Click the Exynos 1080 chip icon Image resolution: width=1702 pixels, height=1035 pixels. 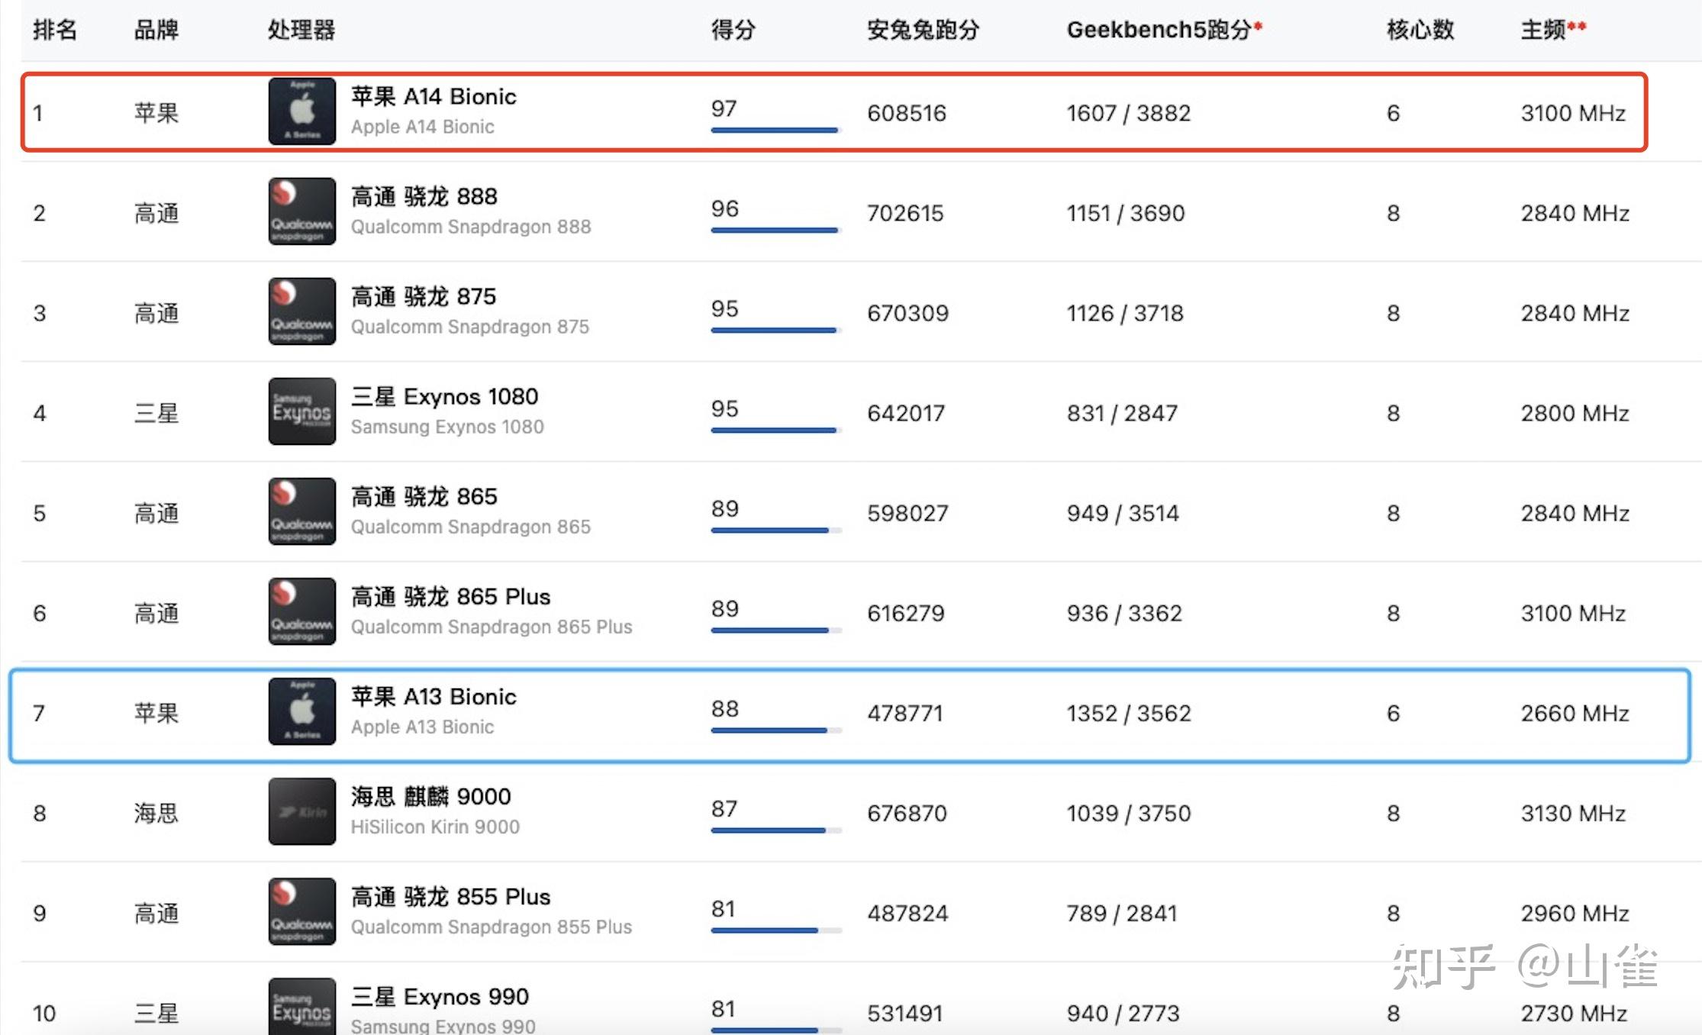pos(301,411)
